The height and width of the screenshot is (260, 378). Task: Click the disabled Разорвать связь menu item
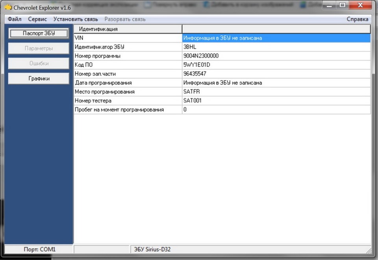click(x=125, y=19)
